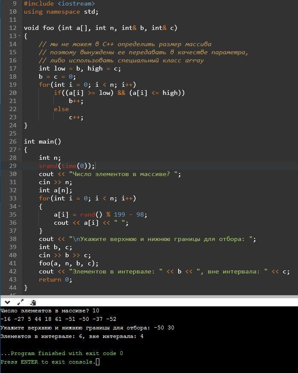
Task: Click console line "Число элементов в массиве? 10"
Action: point(49,311)
